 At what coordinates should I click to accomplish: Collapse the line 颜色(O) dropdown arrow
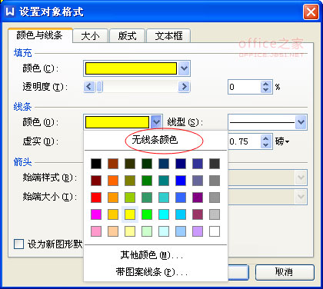[x=156, y=122]
